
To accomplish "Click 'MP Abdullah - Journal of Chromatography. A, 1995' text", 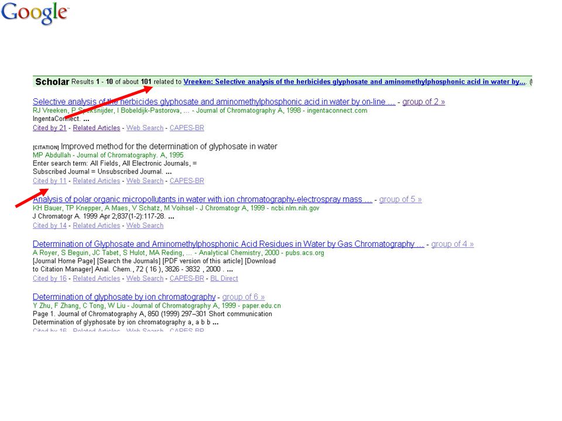I will [x=108, y=155].
